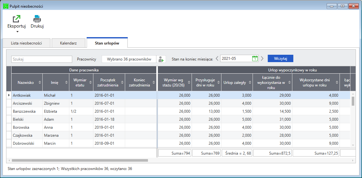Select the Arciszewski row cell

pyautogui.click(x=27, y=103)
